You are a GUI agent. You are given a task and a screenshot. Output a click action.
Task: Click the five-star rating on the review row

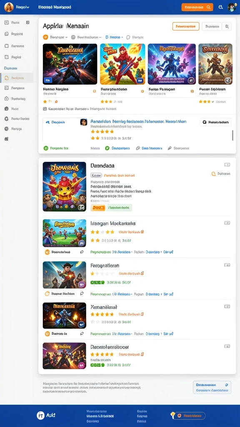click(x=102, y=131)
